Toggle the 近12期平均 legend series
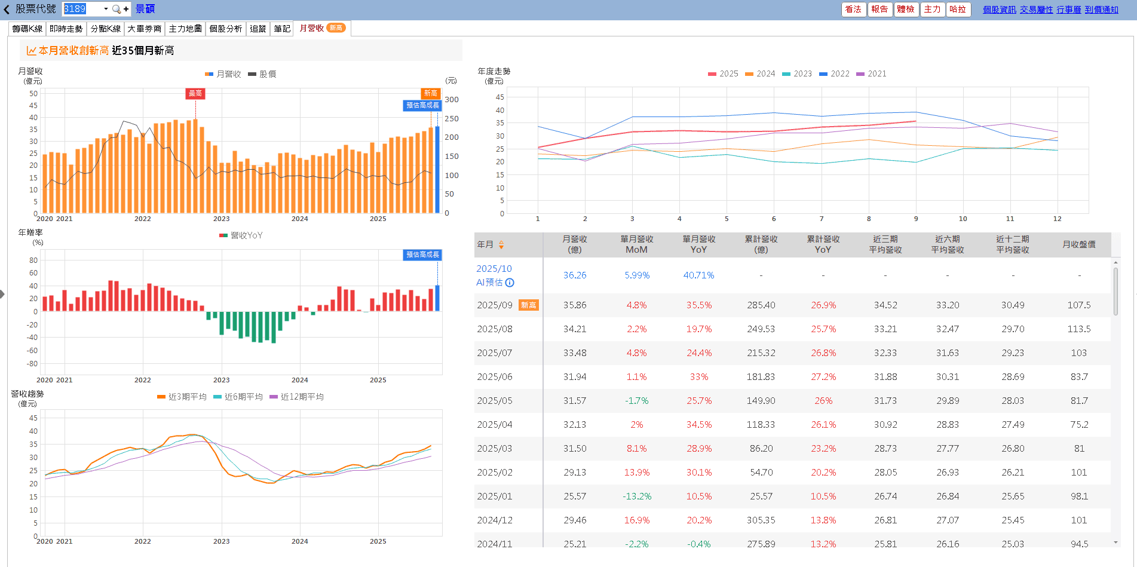1137x567 pixels. click(x=296, y=397)
